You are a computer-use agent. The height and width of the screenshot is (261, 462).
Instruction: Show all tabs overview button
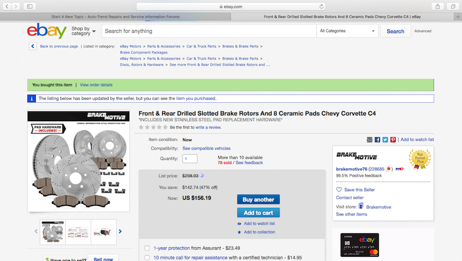(453, 6)
